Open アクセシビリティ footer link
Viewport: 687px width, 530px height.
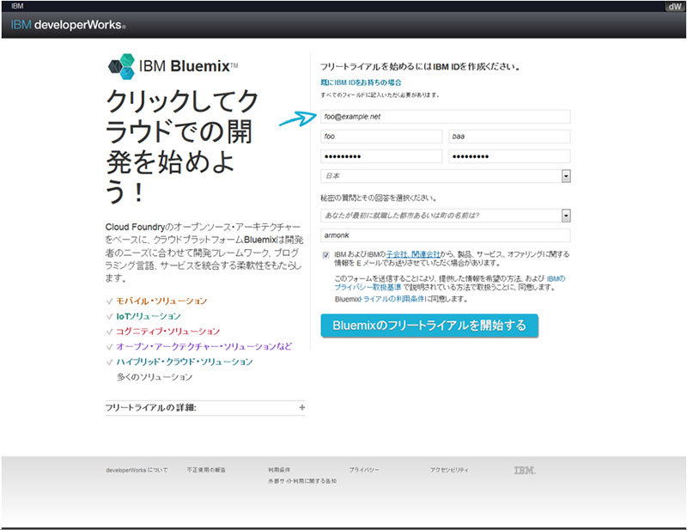pyautogui.click(x=449, y=470)
